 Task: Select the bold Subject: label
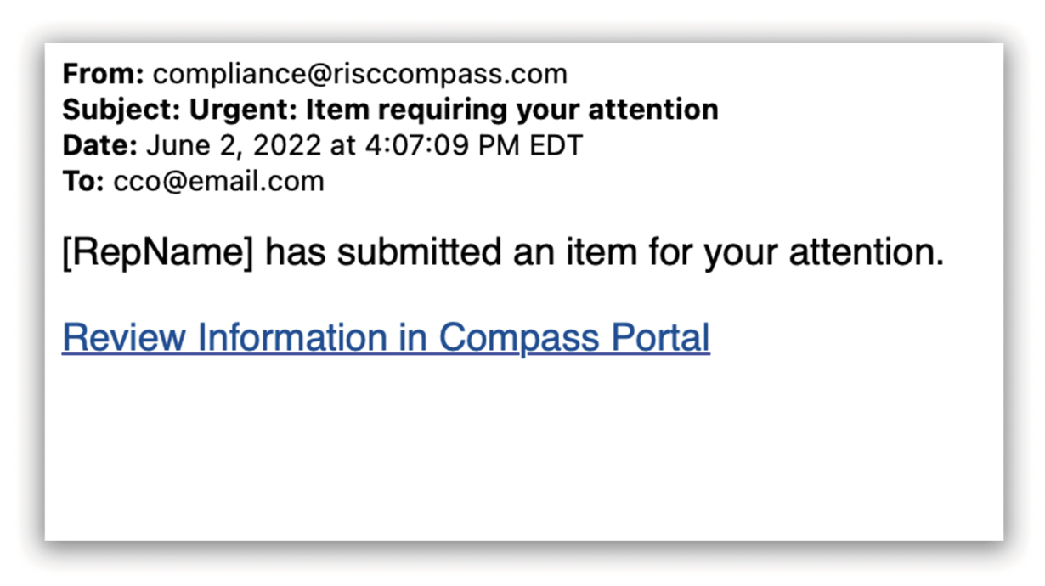pos(121,110)
